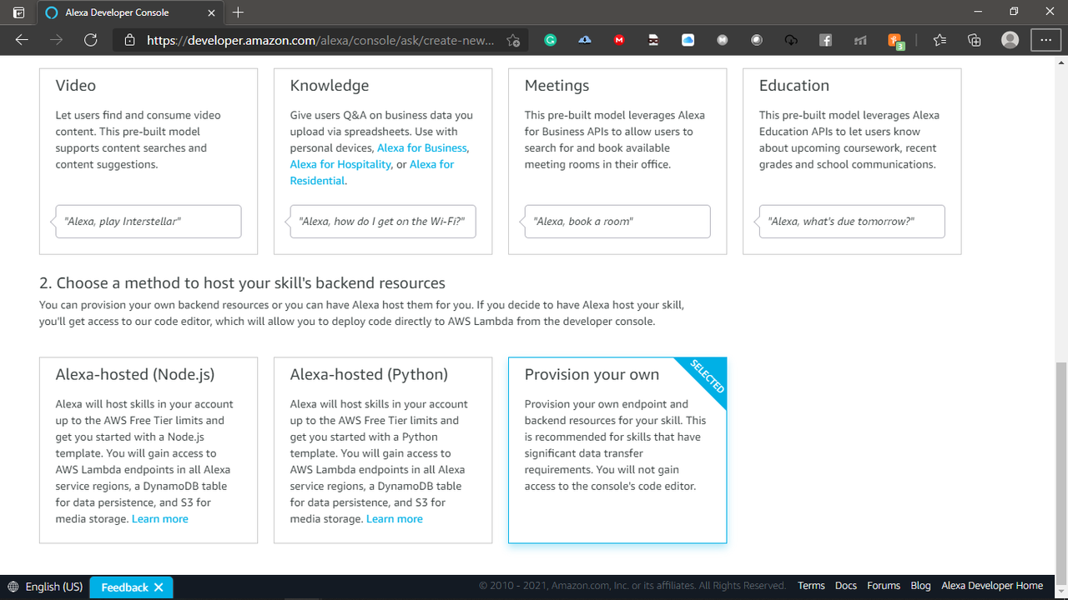
Task: Click the browser forward arrow
Action: pyautogui.click(x=57, y=39)
